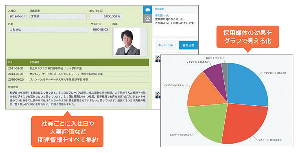Click the ゴールデンレトリーバー大学 PM学部 row text
This screenshot has height=153, width=298.
click(x=66, y=74)
